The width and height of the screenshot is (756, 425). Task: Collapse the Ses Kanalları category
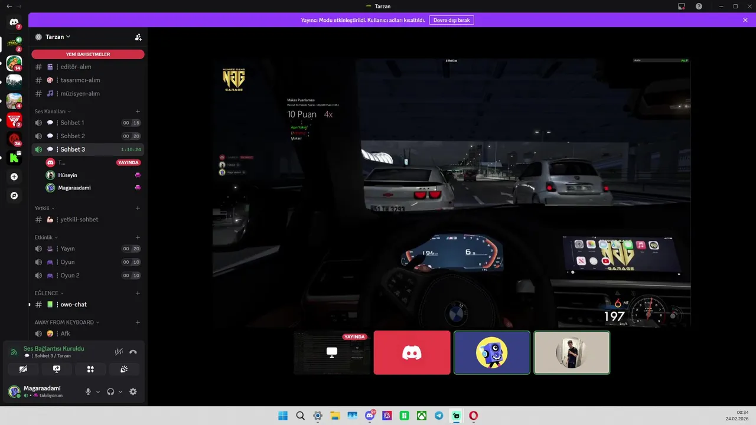tap(53, 111)
